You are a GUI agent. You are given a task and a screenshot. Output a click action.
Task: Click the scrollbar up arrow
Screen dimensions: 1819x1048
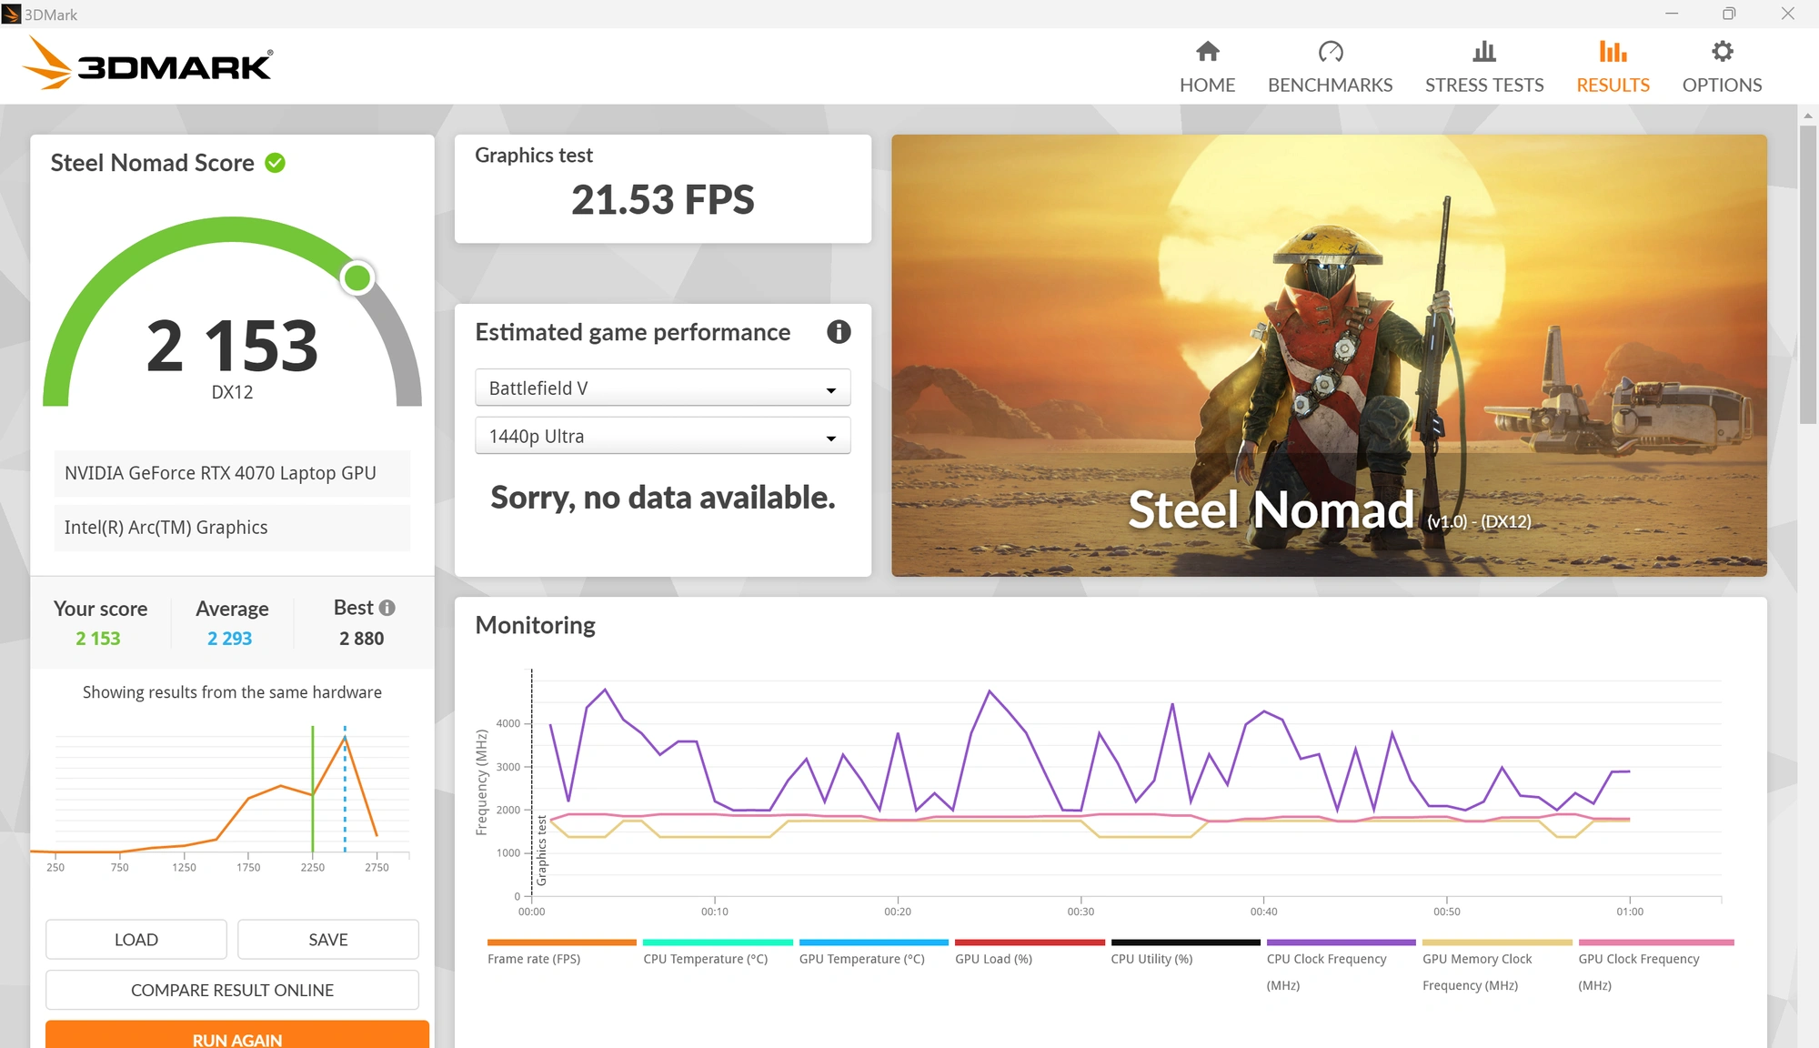(x=1808, y=116)
